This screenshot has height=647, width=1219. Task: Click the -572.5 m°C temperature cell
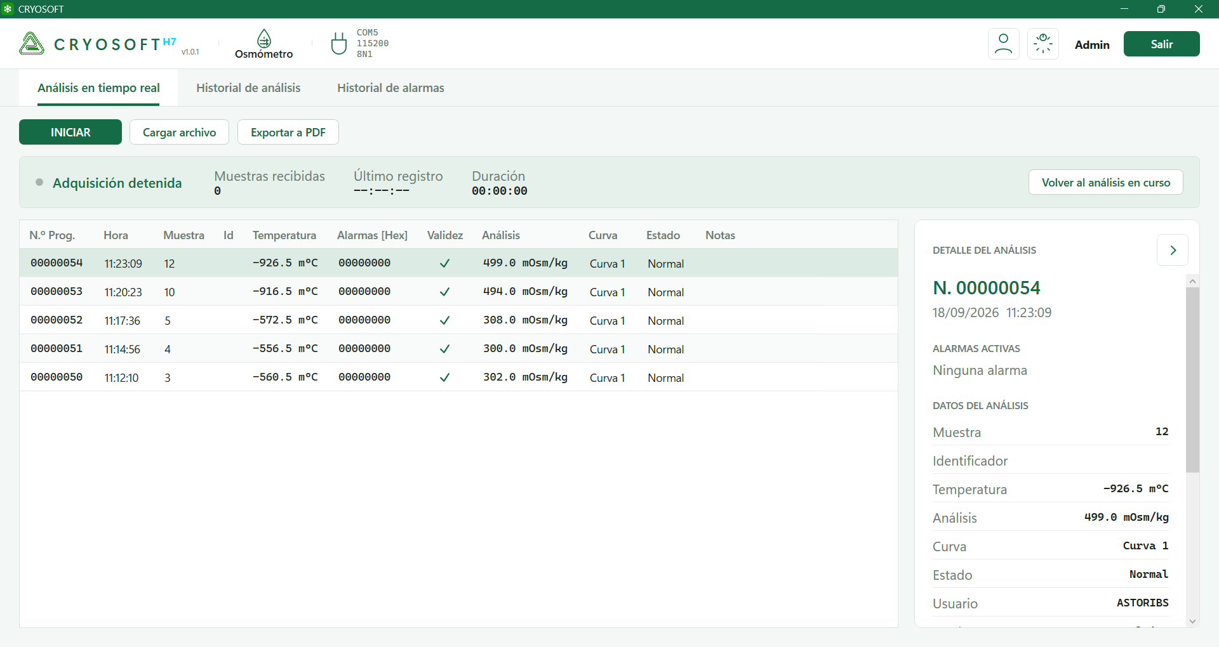[x=285, y=320]
